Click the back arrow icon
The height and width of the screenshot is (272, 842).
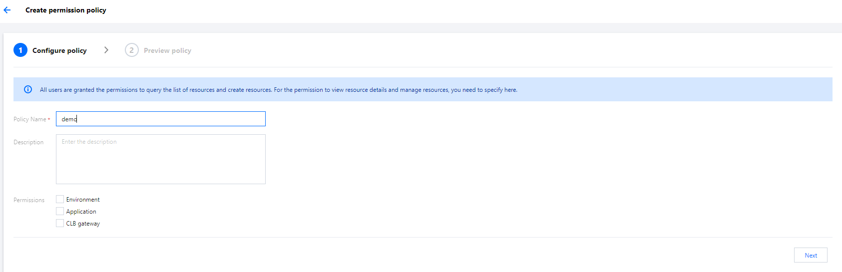click(x=7, y=10)
